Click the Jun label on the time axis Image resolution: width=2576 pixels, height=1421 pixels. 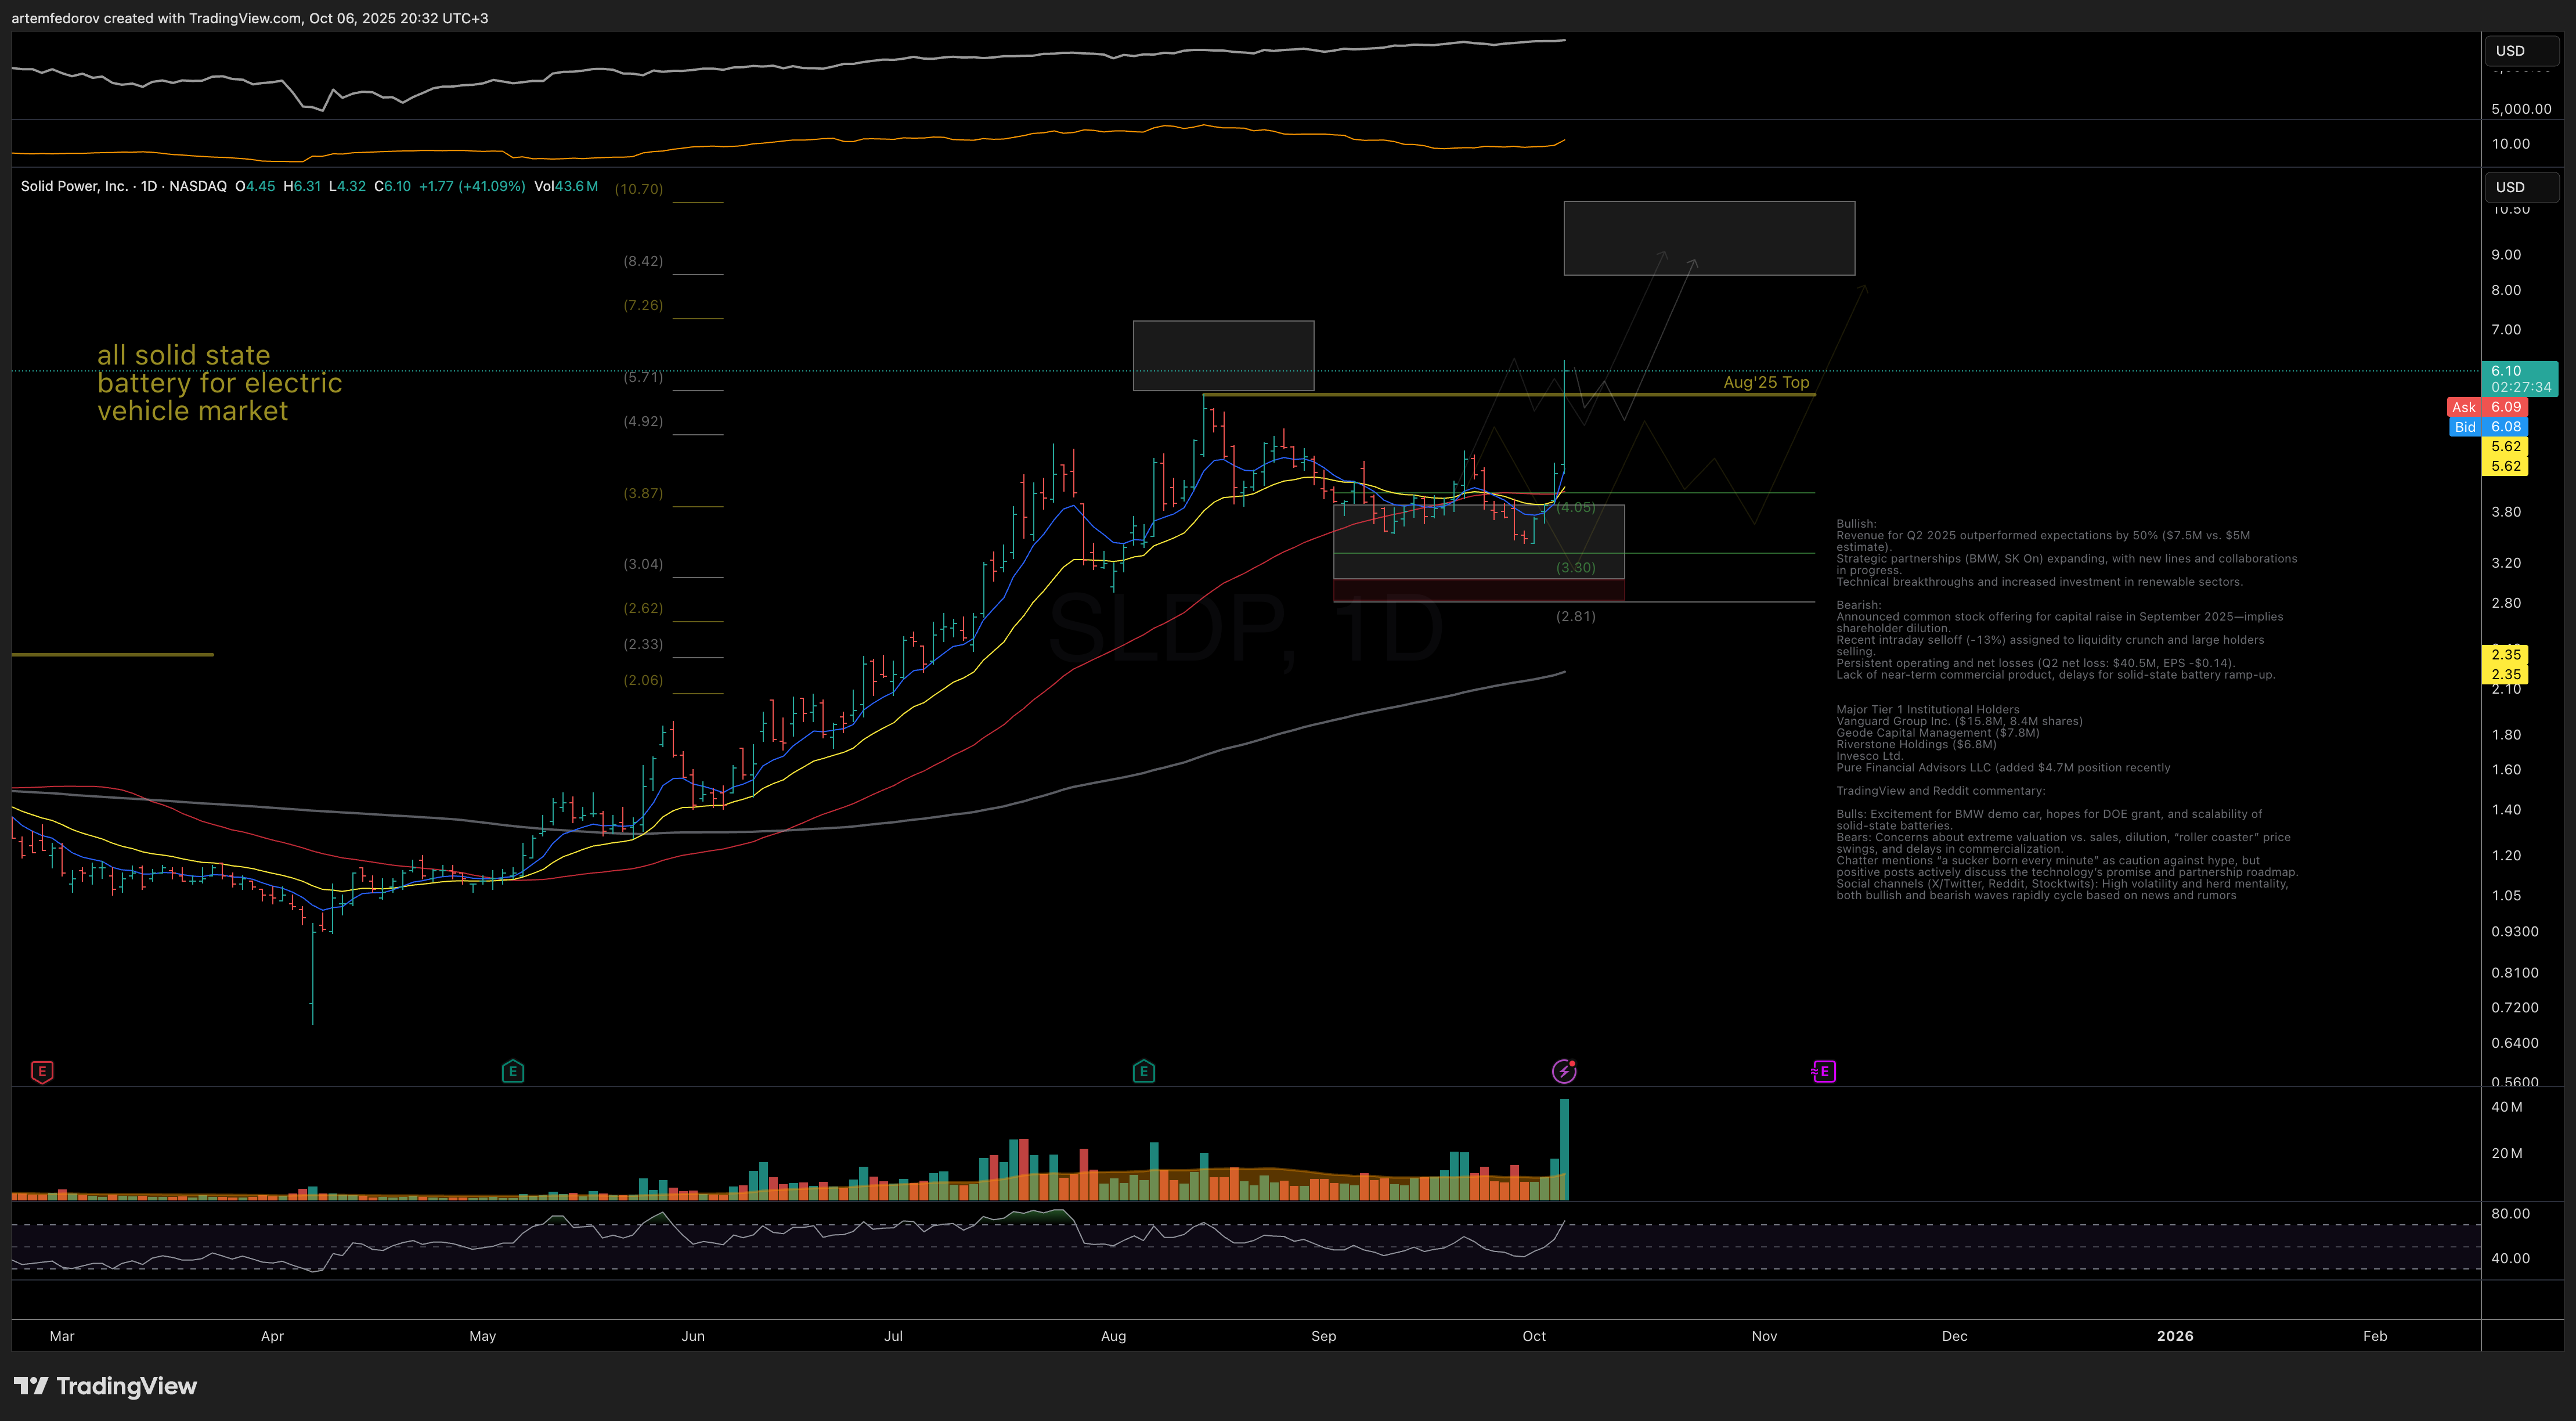693,1336
